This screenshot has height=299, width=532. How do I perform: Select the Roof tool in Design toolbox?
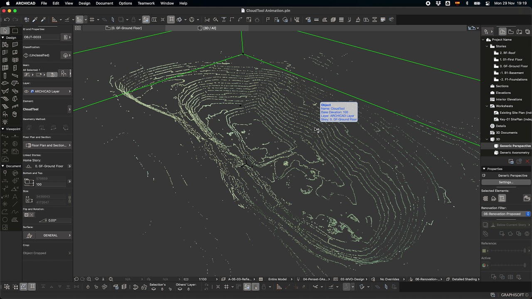[x=15, y=83]
